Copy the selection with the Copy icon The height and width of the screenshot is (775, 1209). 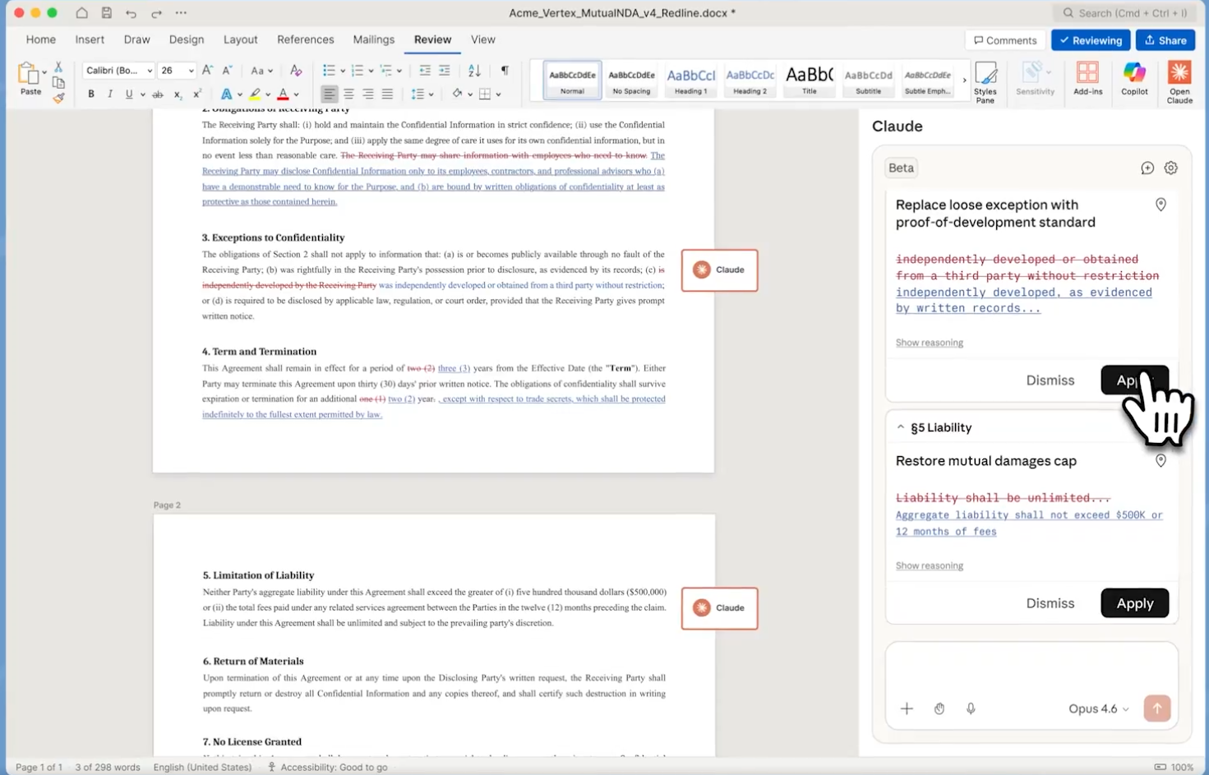[x=58, y=82]
